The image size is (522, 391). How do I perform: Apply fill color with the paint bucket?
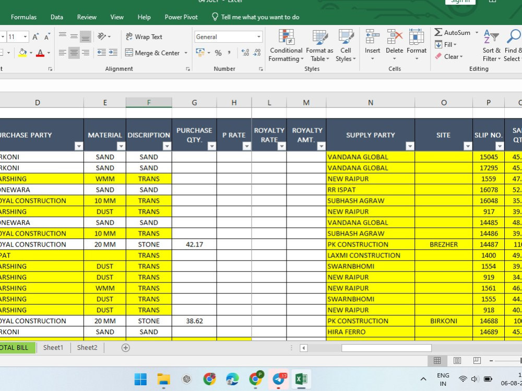[22, 53]
